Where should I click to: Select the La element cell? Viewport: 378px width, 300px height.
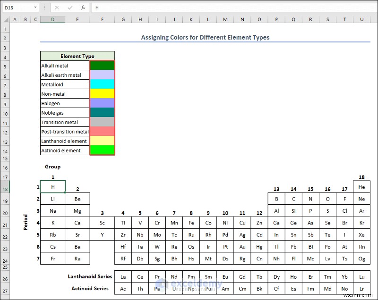click(123, 277)
